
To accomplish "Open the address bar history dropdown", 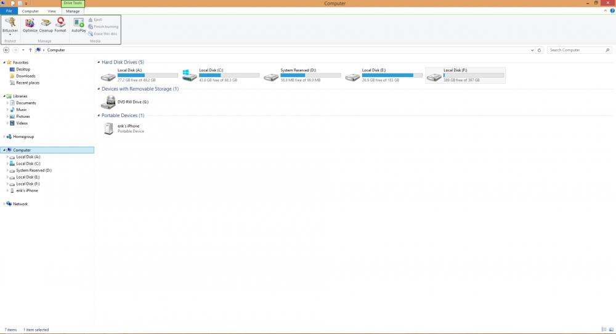I will coord(532,50).
